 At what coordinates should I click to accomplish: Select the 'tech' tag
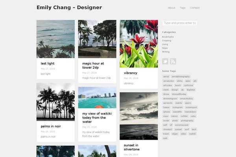coord(194,130)
